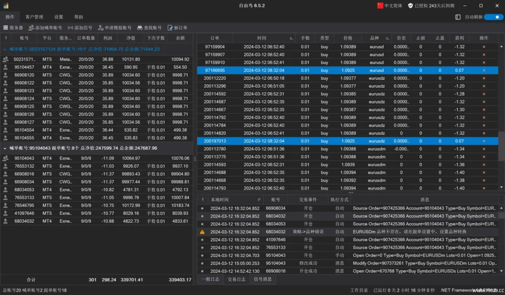The height and width of the screenshot is (295, 505).
Task: Click sort arrow in 品种 column header
Action: [388, 38]
